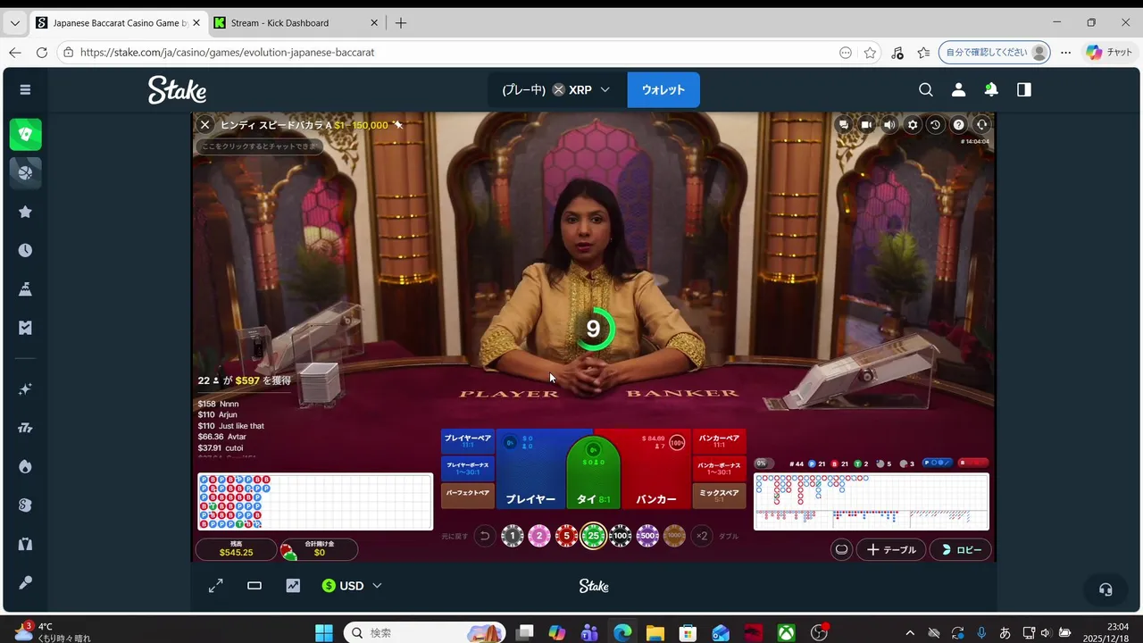1143x643 pixels.
Task: Open the left bead road scoreboard
Action: (x=315, y=502)
